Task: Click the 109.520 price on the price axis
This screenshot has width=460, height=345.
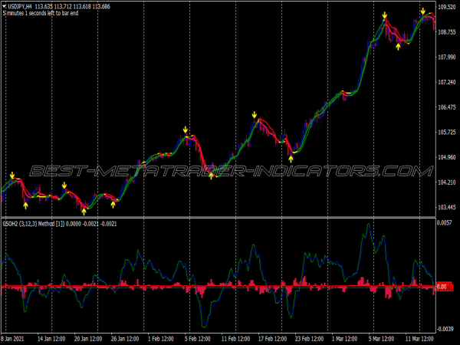Action: point(445,7)
